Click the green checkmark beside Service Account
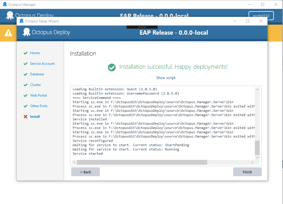The height and width of the screenshot is (204, 283). point(26,64)
